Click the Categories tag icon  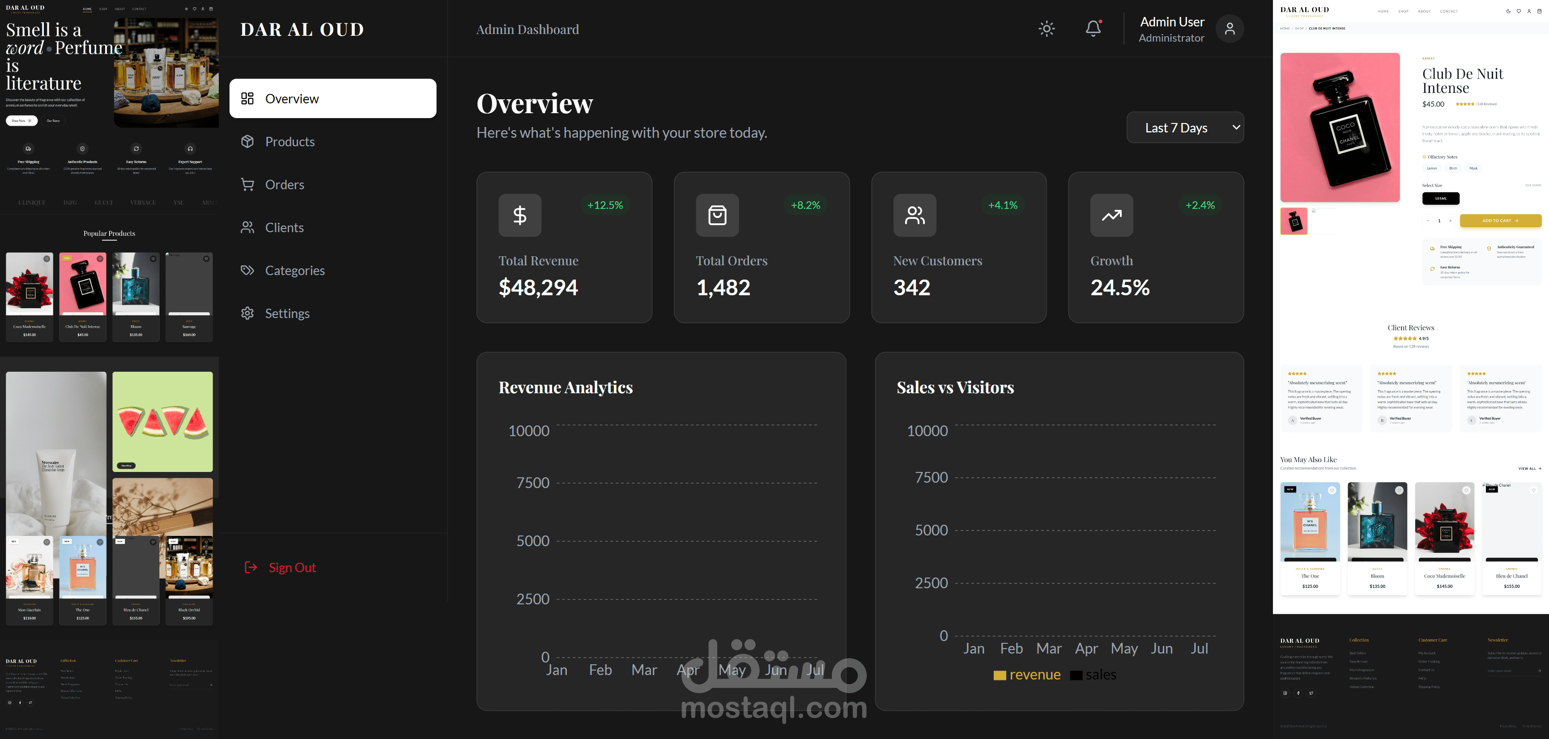pyautogui.click(x=247, y=271)
